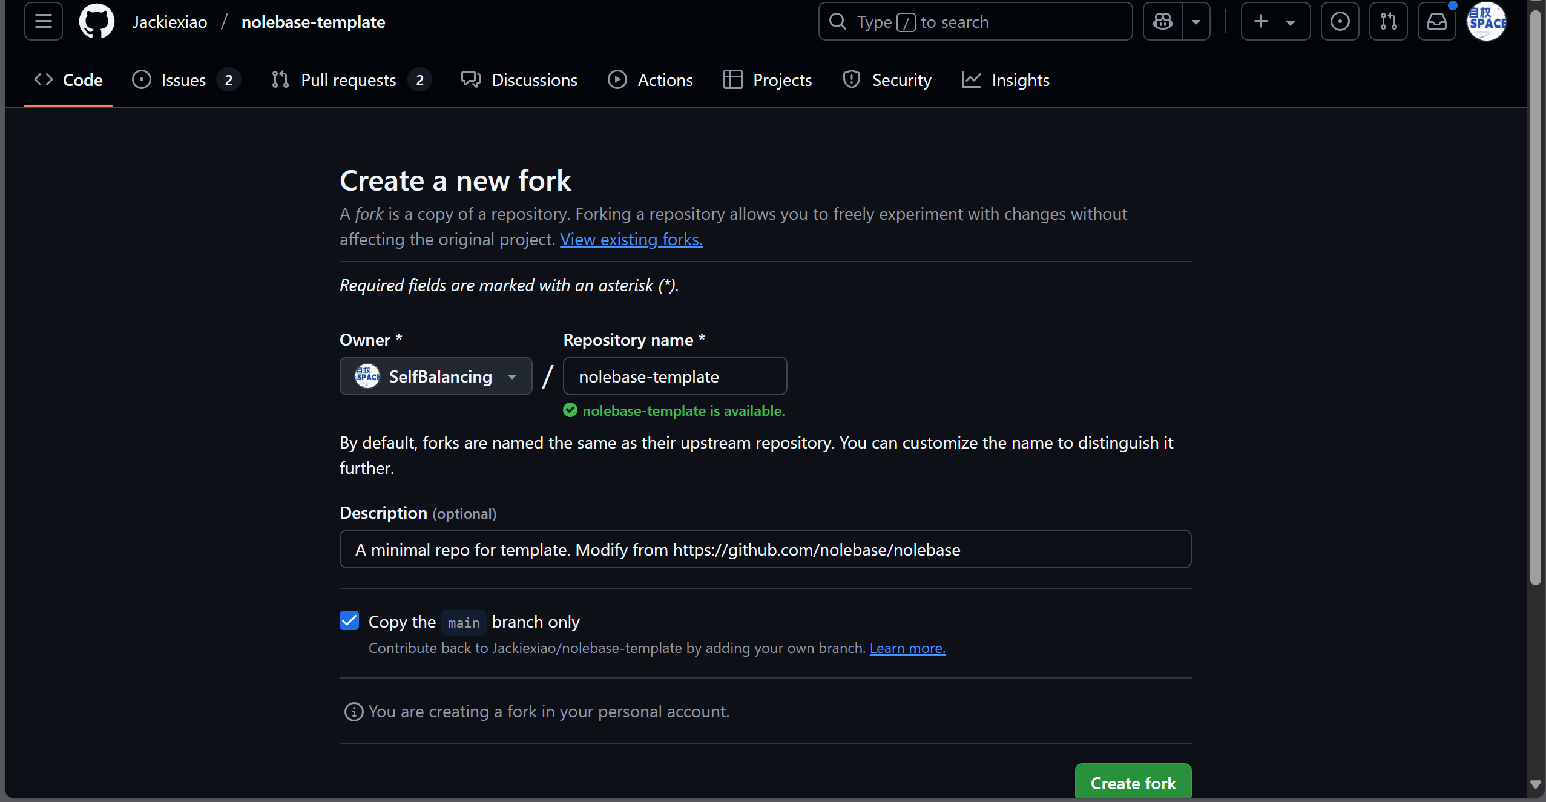Click the SelfBalancing avatar in owner selector
This screenshot has height=802, width=1546.
[367, 376]
